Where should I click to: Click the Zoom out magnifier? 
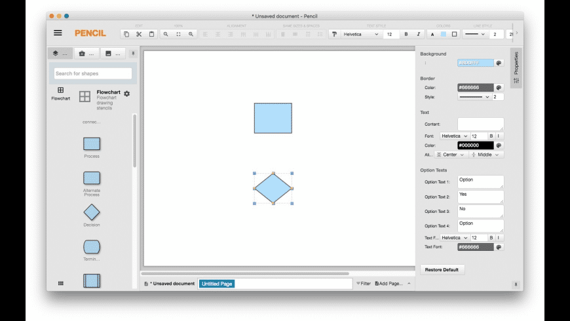pos(166,34)
